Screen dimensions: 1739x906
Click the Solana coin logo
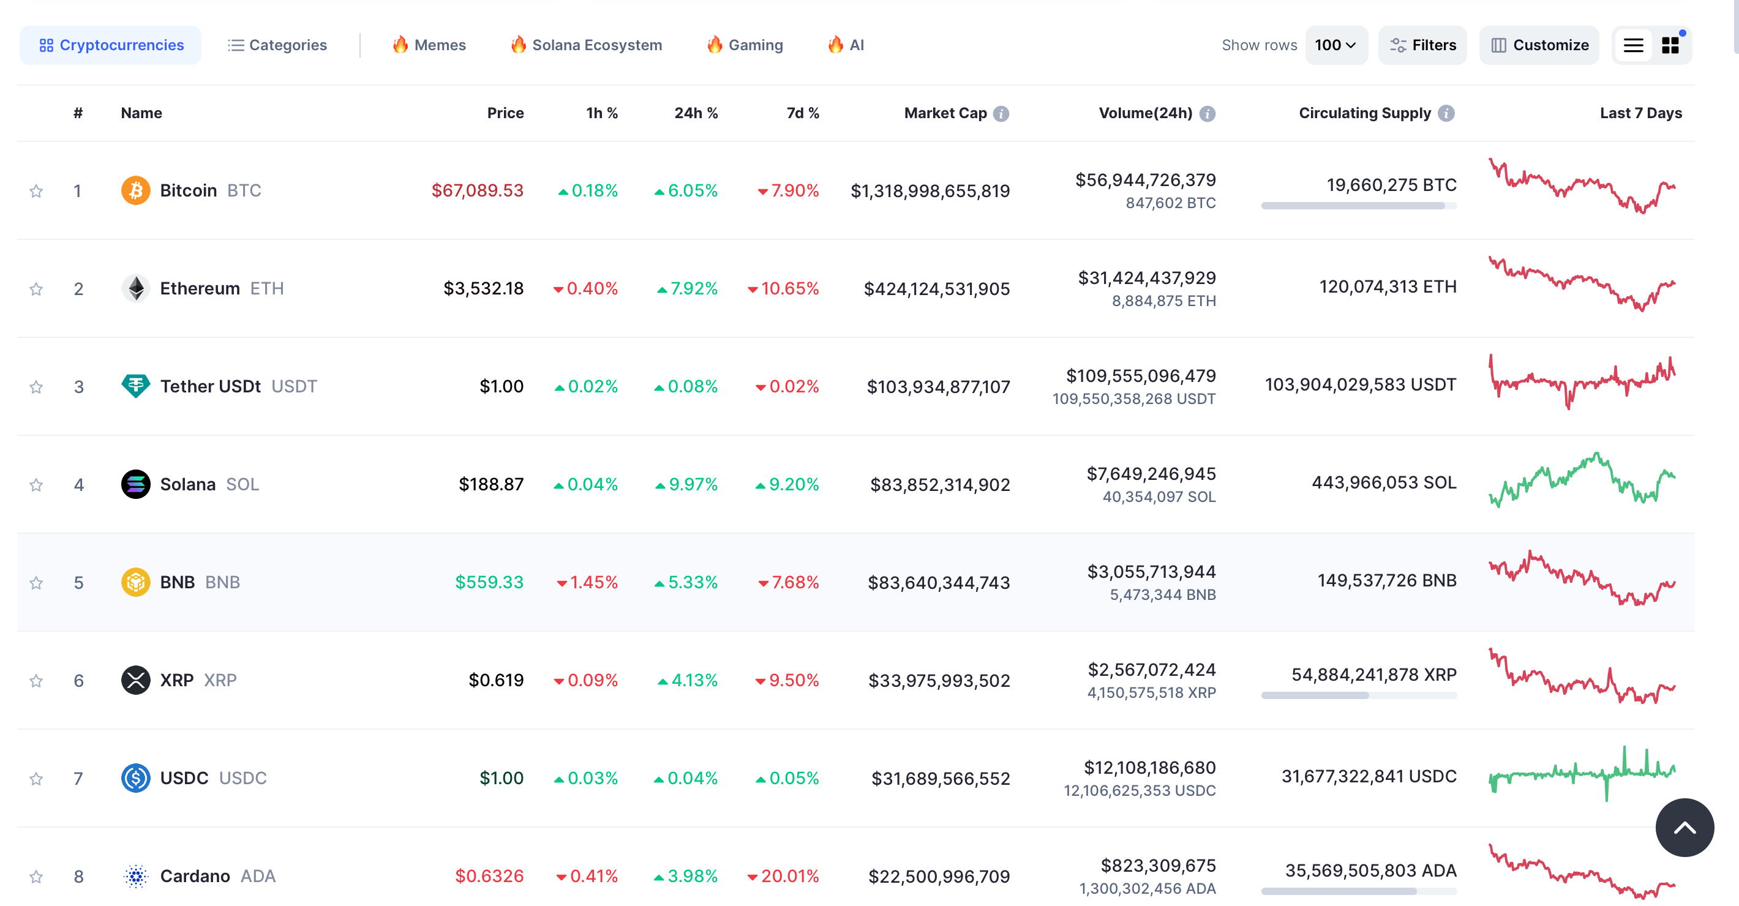136,484
